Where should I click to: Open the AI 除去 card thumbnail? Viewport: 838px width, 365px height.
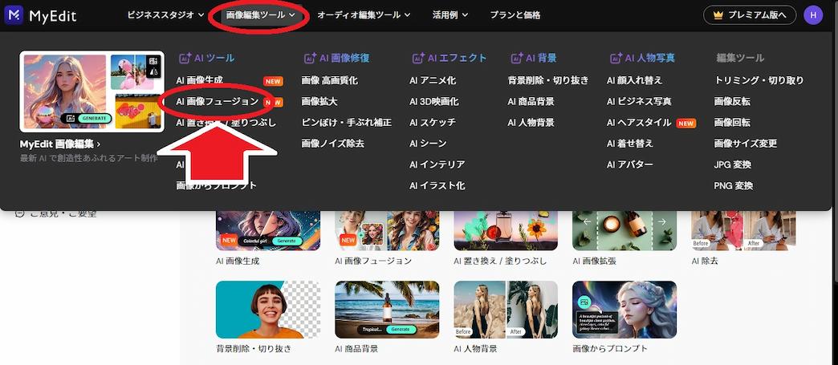[743, 230]
